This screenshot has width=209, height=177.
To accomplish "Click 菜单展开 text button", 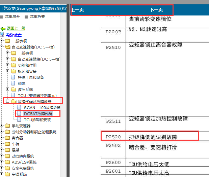I will [x=12, y=16].
